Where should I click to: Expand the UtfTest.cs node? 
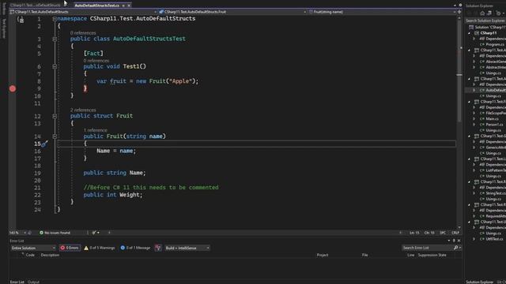click(474, 239)
